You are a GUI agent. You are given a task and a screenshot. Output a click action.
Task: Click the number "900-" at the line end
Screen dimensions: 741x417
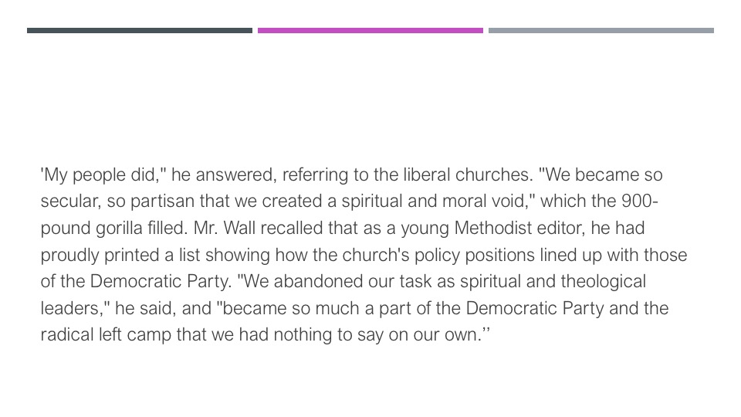click(x=639, y=202)
